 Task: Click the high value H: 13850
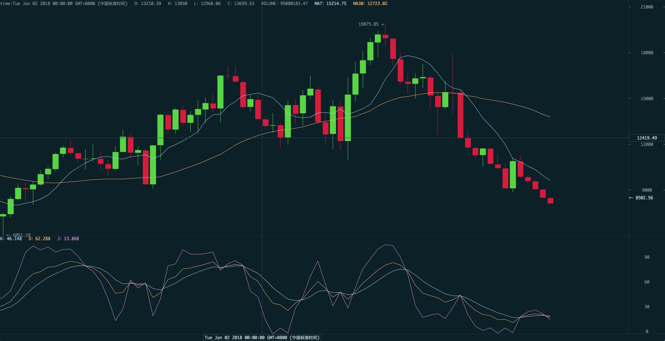[178, 3]
